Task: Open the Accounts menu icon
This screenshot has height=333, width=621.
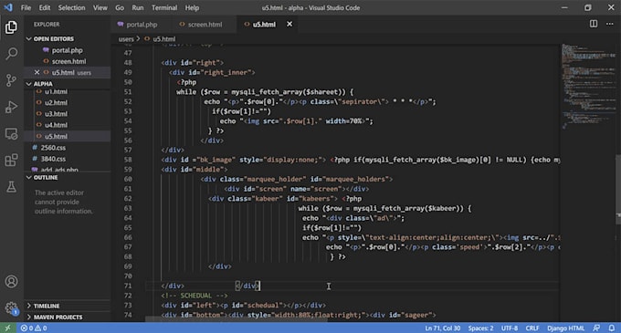Action: click(x=11, y=282)
